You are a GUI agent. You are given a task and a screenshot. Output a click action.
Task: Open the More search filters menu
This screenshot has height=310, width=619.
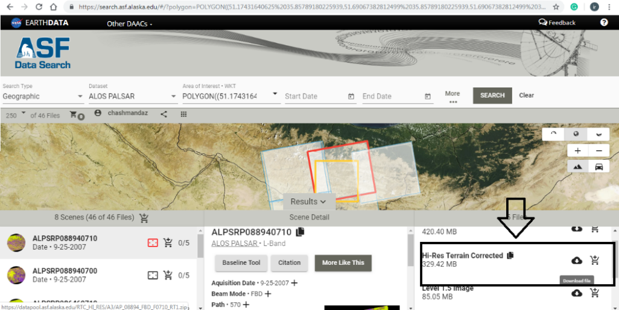point(452,97)
